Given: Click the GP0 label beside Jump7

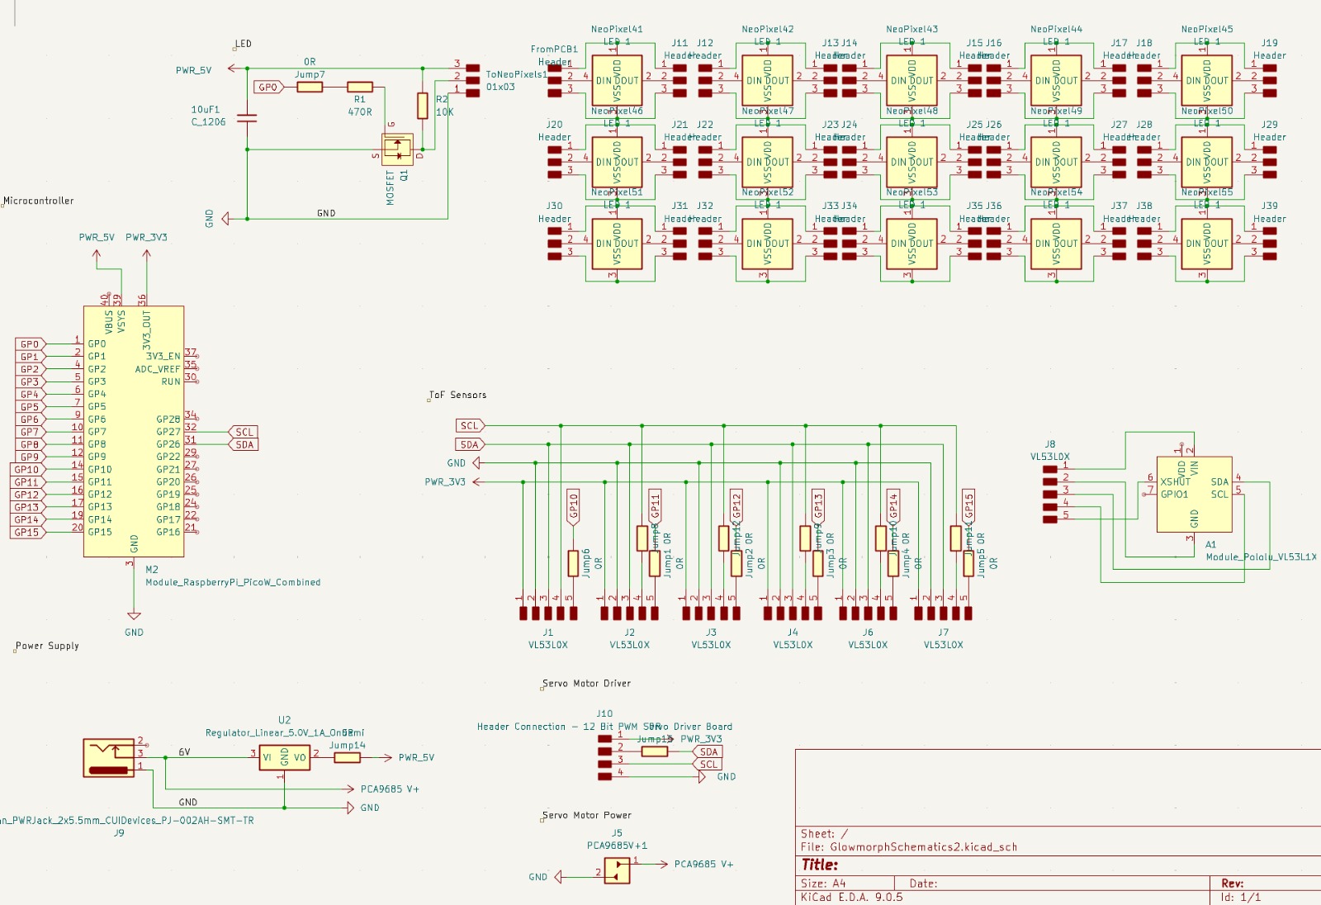Looking at the screenshot, I should click(x=268, y=87).
